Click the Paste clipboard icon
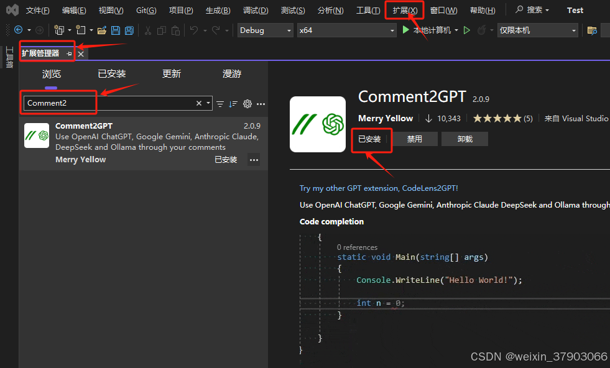 [x=175, y=30]
